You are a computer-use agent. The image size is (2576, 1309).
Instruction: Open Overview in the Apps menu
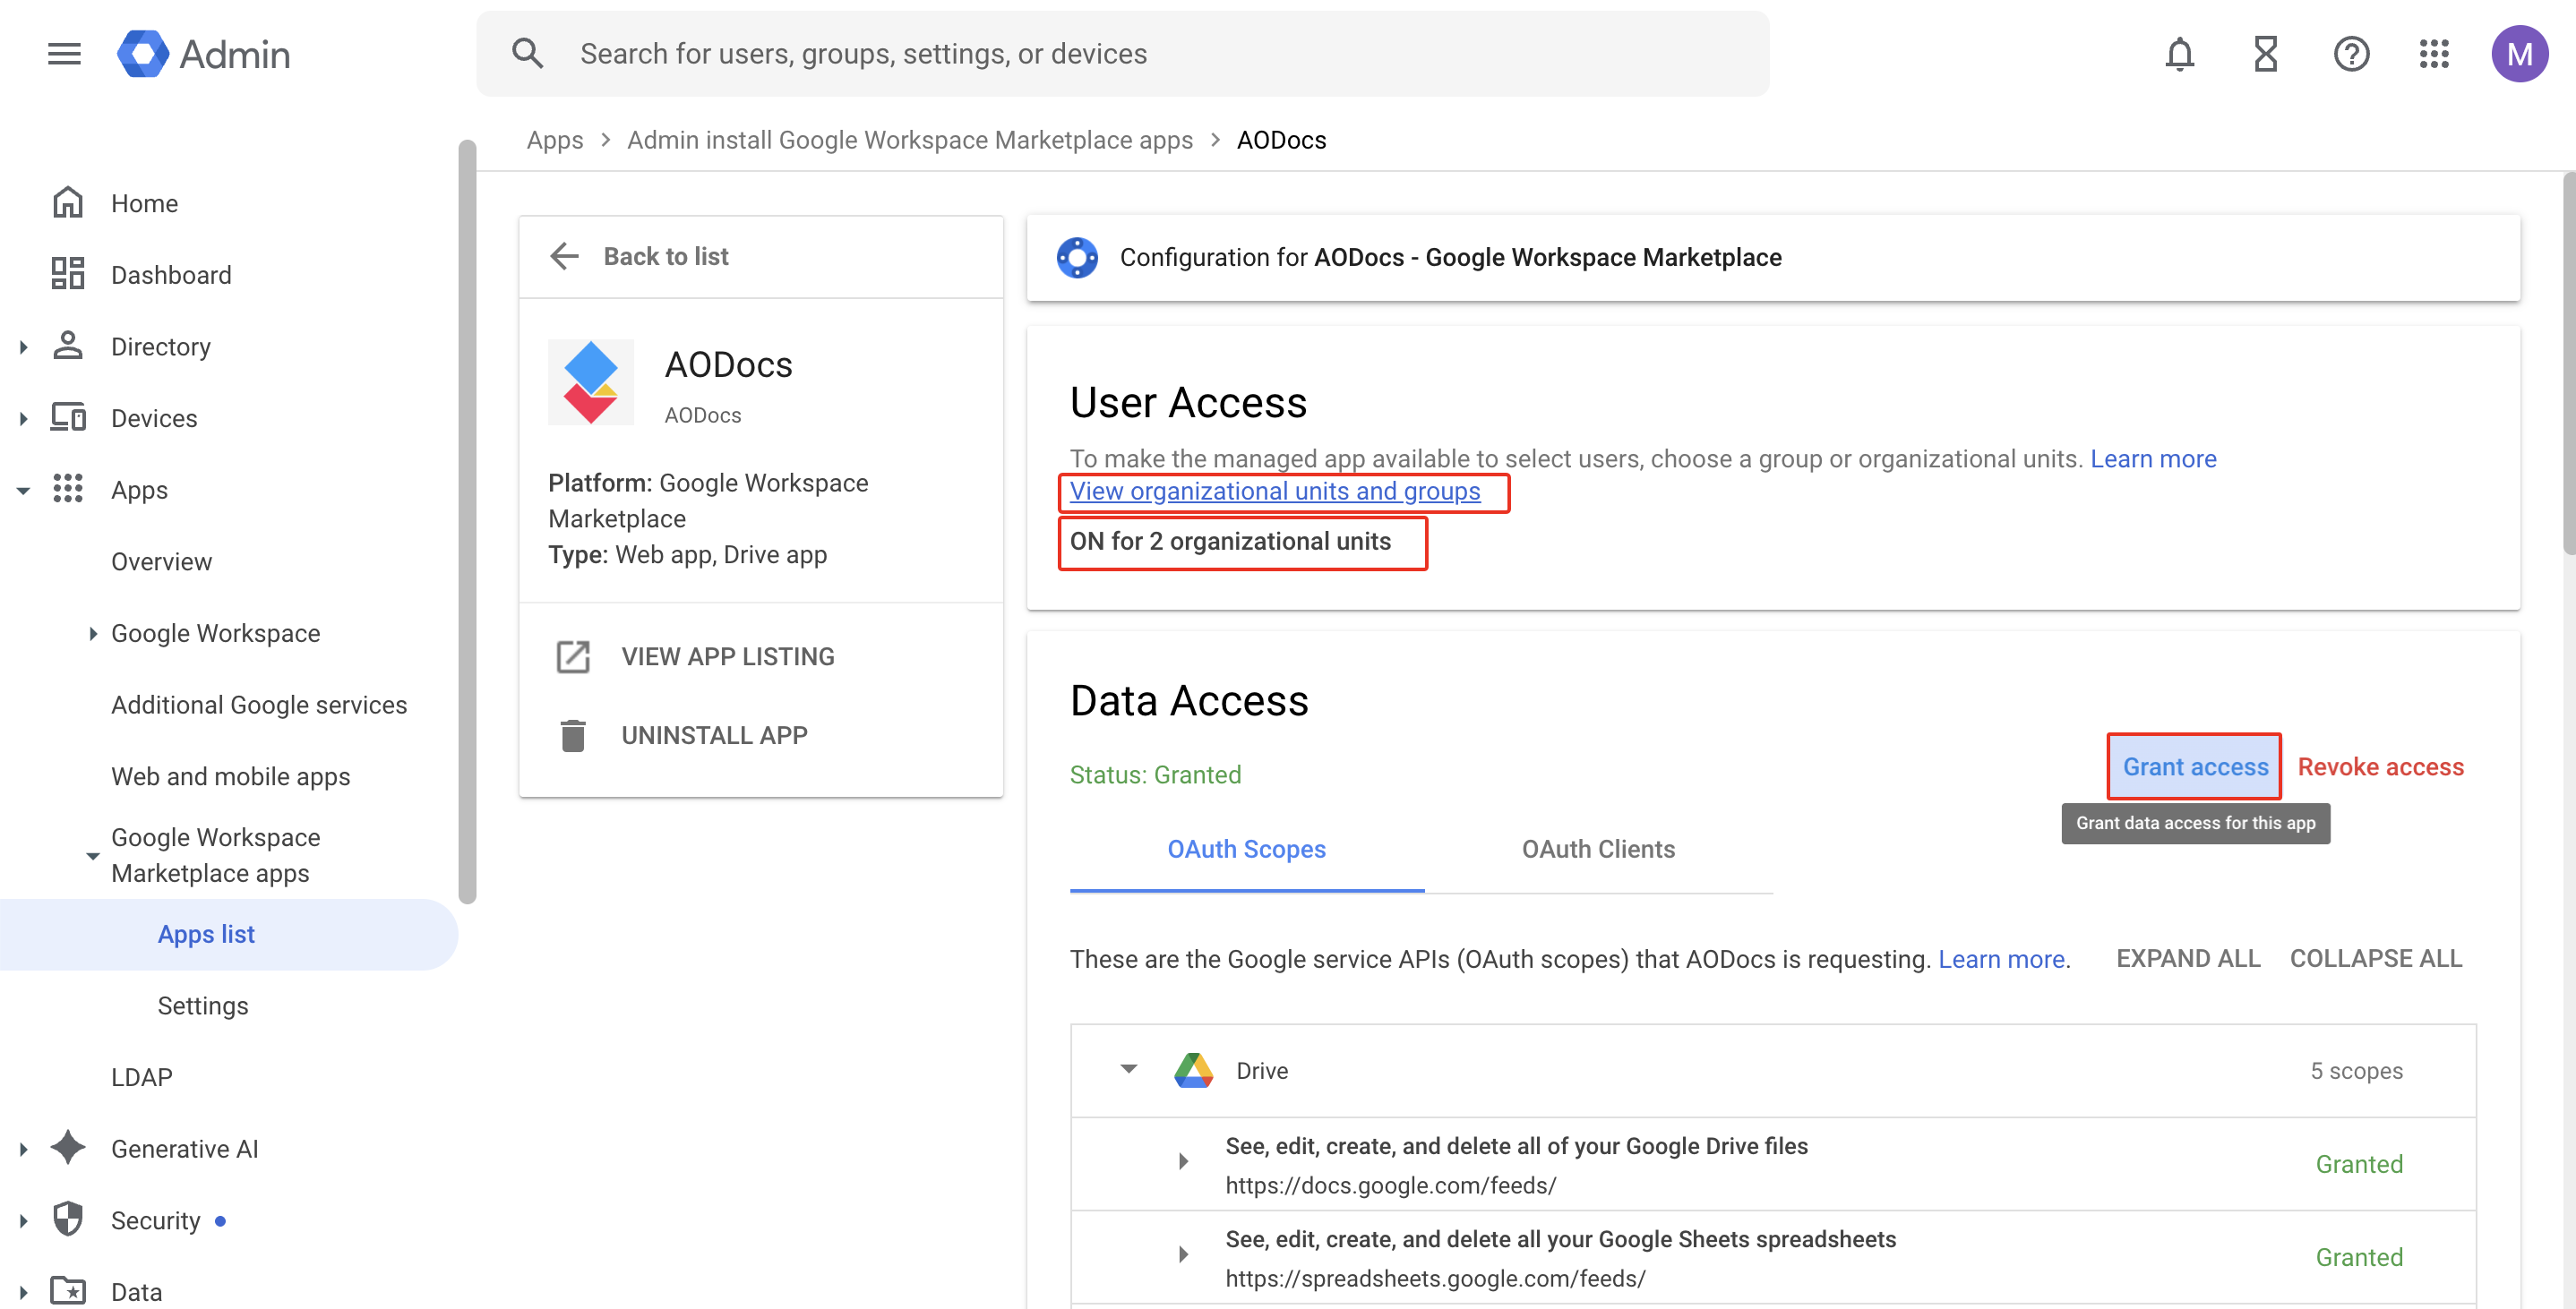[x=161, y=561]
